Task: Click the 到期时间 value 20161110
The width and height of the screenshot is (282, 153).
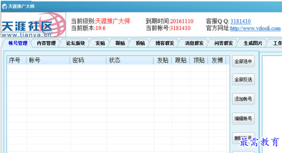Action: click(x=182, y=21)
